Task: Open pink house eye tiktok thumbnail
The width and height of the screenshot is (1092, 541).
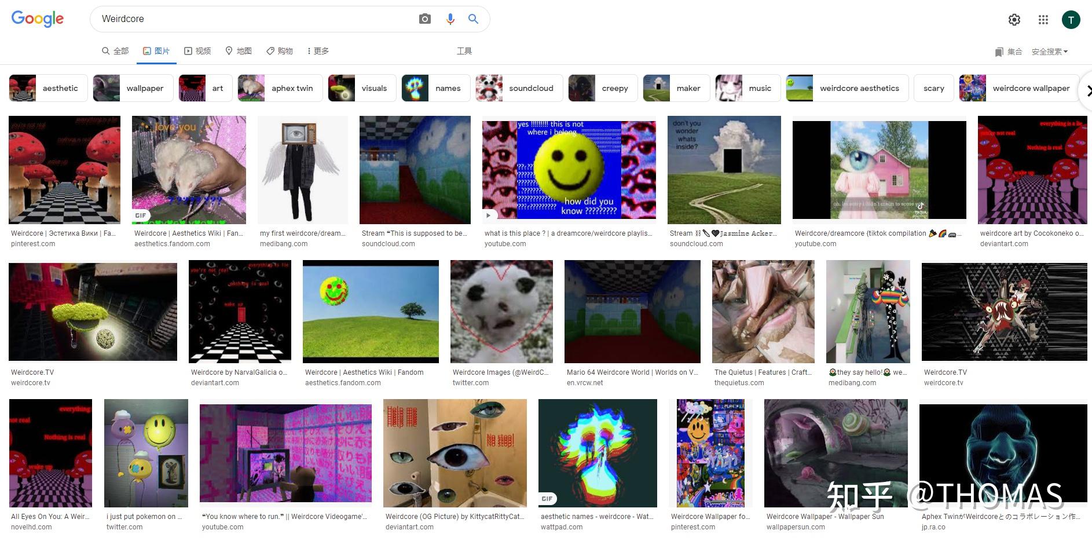Action: 879,170
